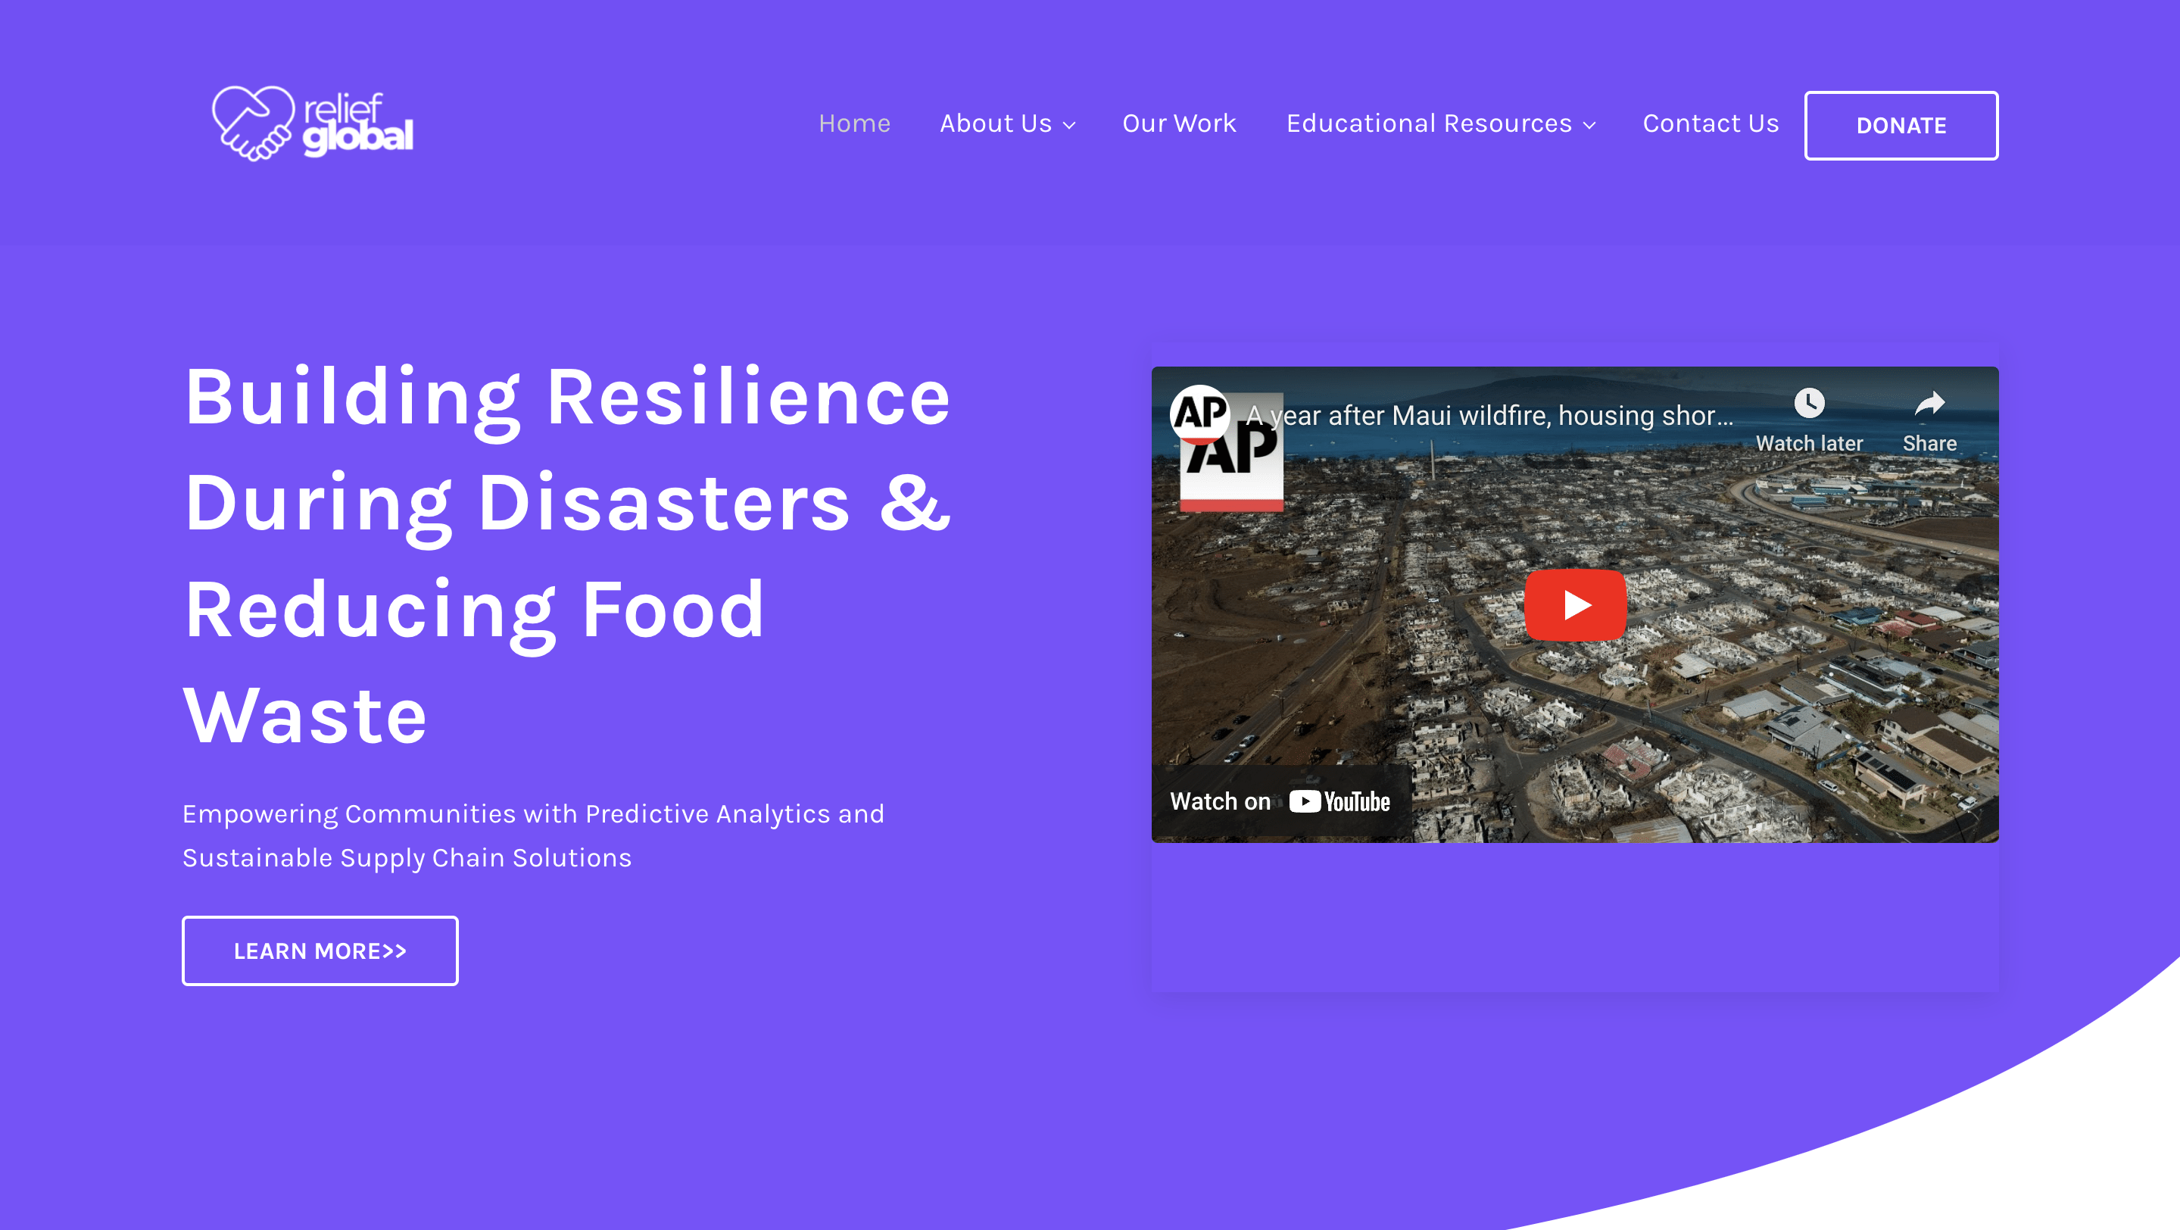Select the Educational Resources menu label
This screenshot has height=1230, width=2180.
(1429, 123)
